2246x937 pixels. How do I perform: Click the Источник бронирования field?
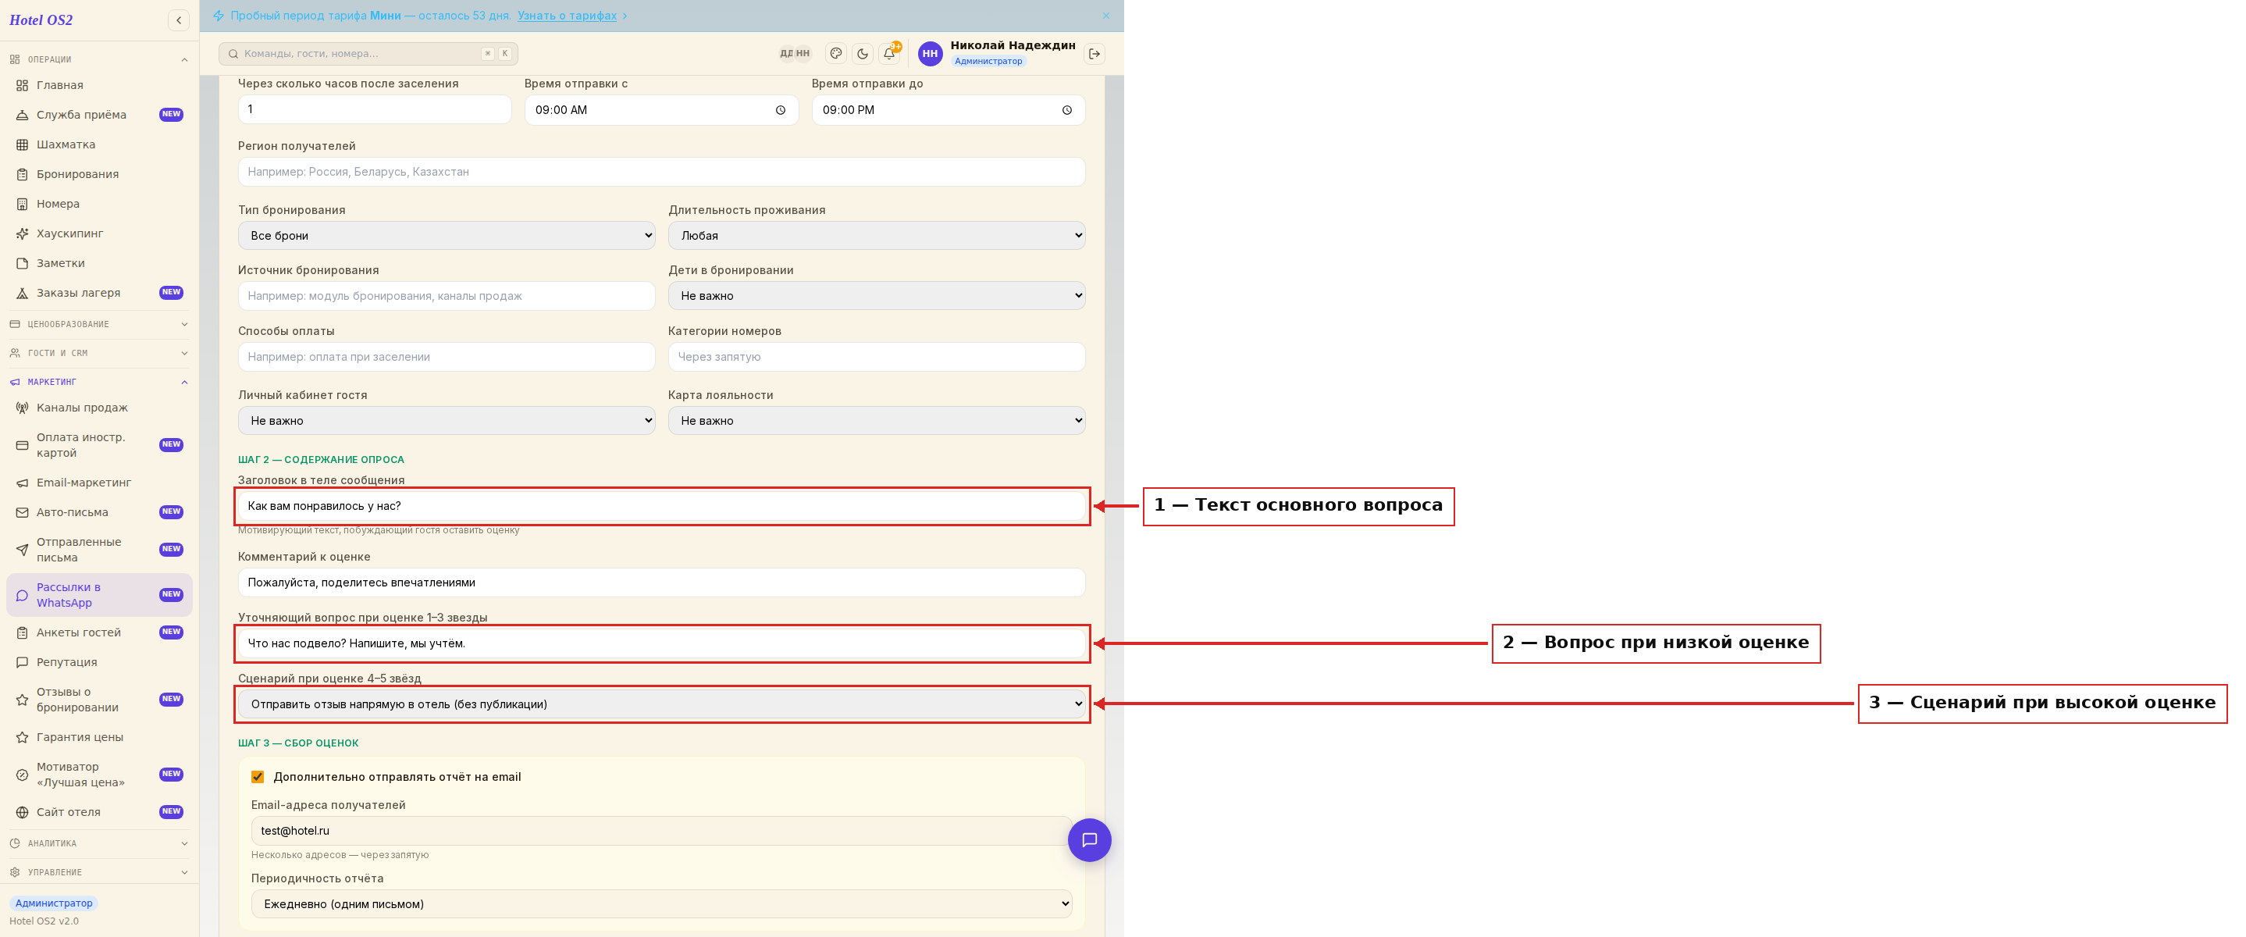tap(447, 296)
